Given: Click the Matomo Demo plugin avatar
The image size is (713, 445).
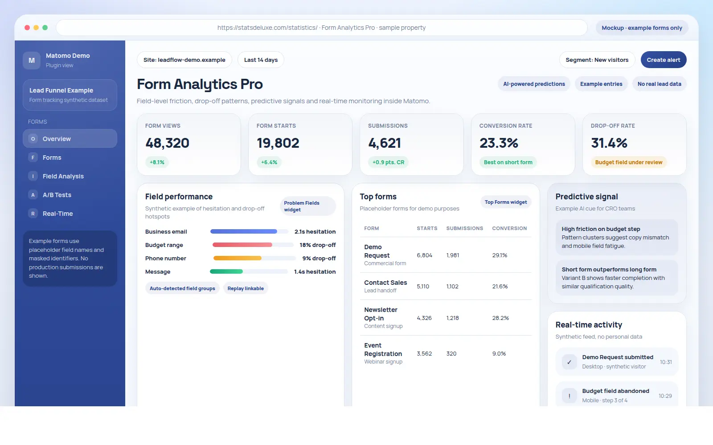Looking at the screenshot, I should (31, 60).
